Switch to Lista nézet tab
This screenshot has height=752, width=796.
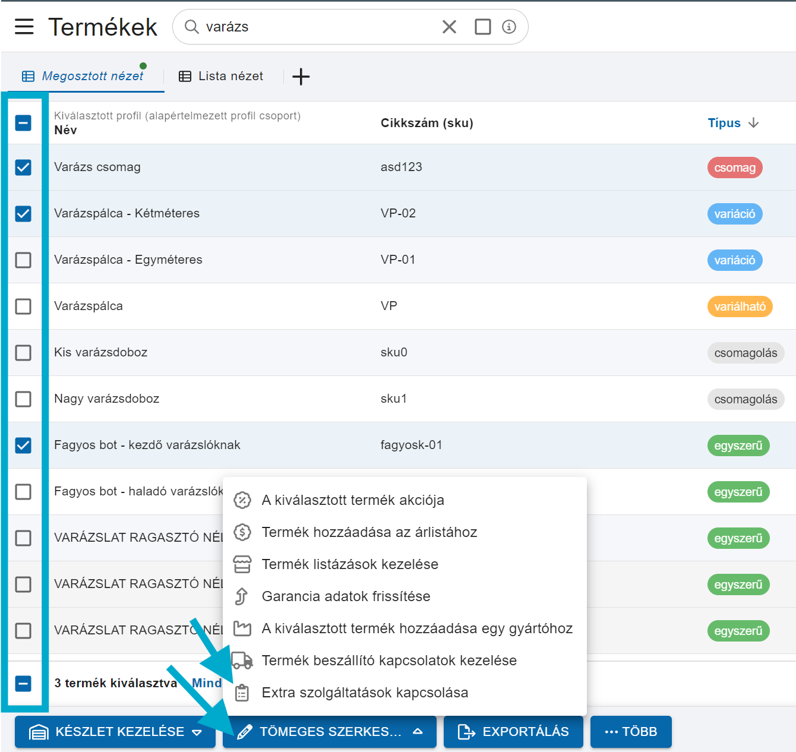click(221, 77)
